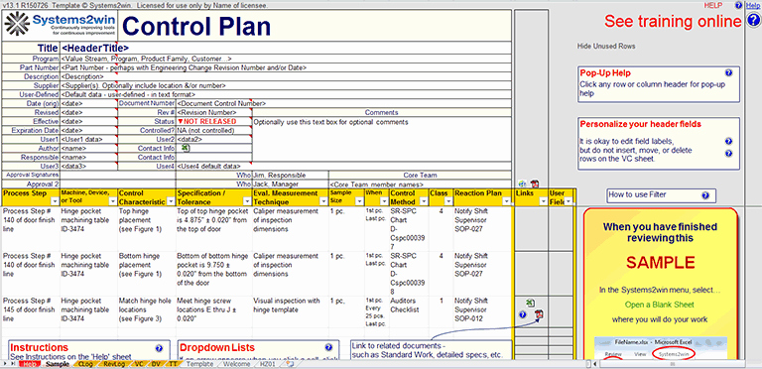Switch to the TT sheet tab
Image resolution: width=762 pixels, height=369 pixels.
point(173,364)
